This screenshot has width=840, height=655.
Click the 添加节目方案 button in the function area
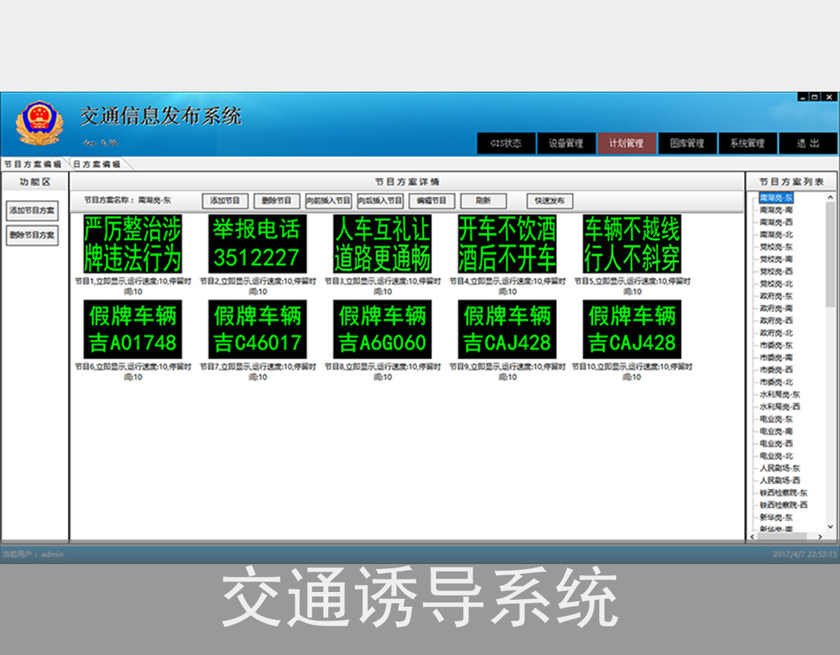(x=32, y=212)
